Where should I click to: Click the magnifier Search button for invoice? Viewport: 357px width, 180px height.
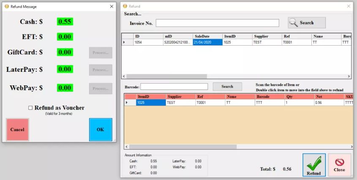click(306, 23)
